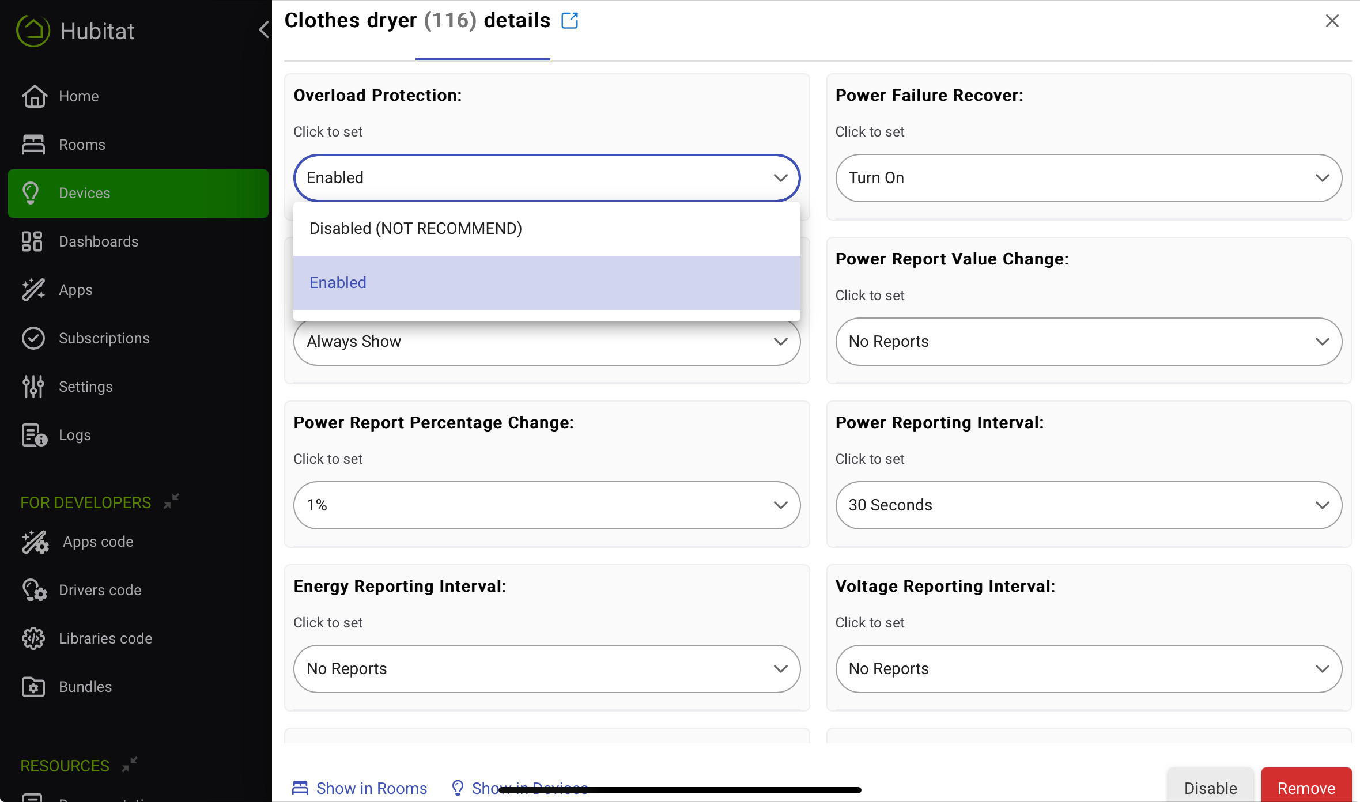
Task: Click the Apps magic wand icon
Action: (33, 290)
